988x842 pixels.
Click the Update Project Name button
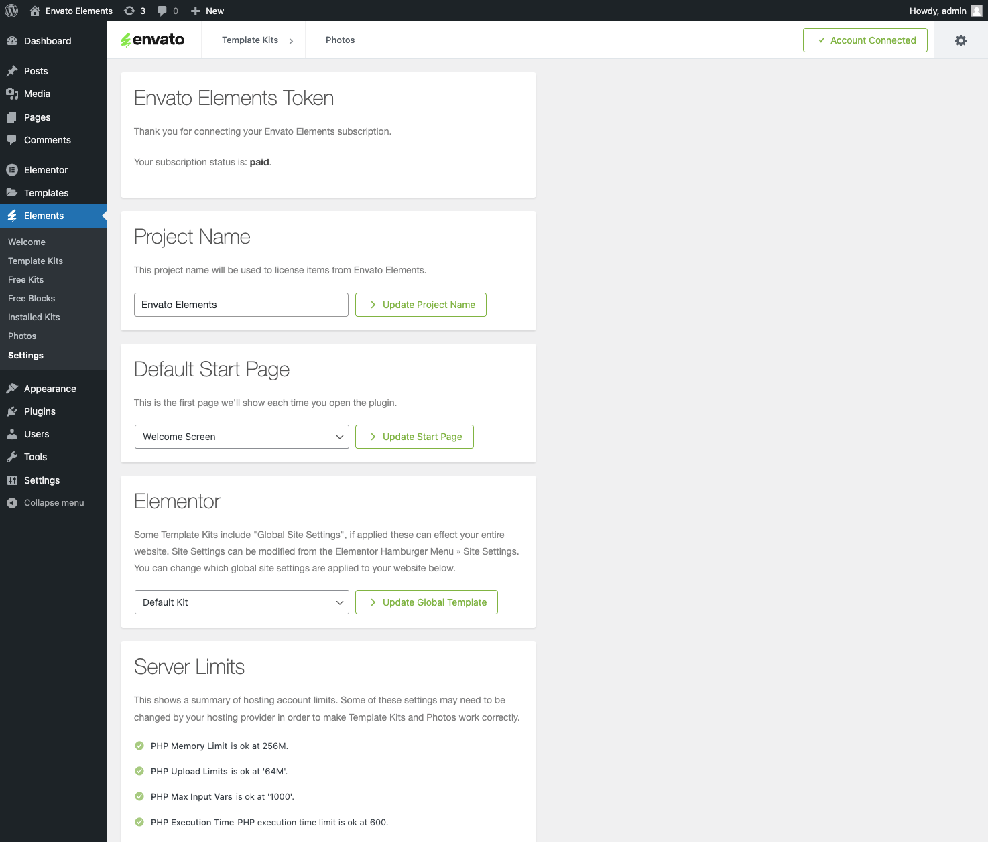(x=421, y=305)
